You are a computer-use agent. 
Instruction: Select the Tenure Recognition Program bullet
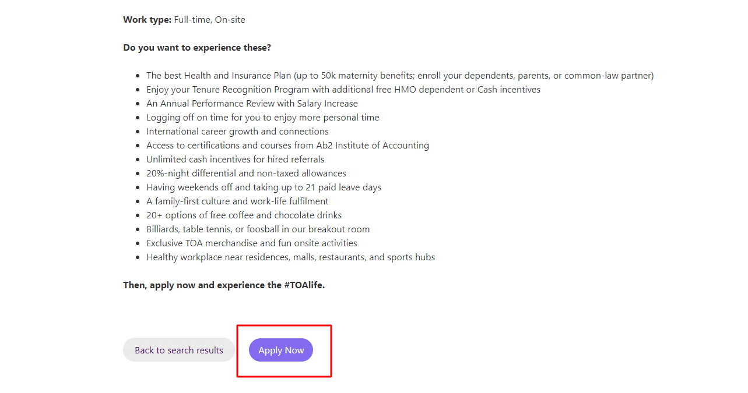[x=343, y=89]
